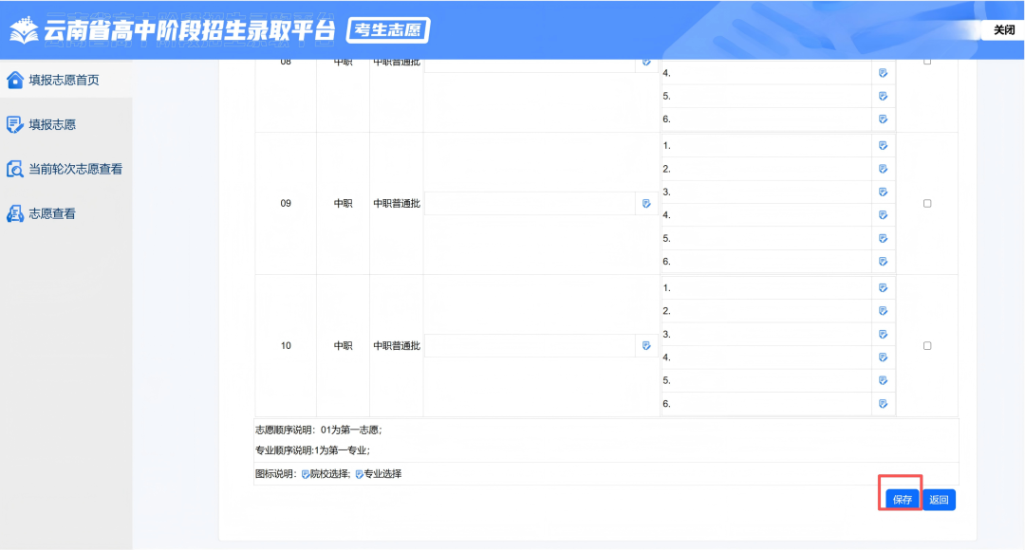
Task: Open school selector icon for row 10
Action: (x=646, y=345)
